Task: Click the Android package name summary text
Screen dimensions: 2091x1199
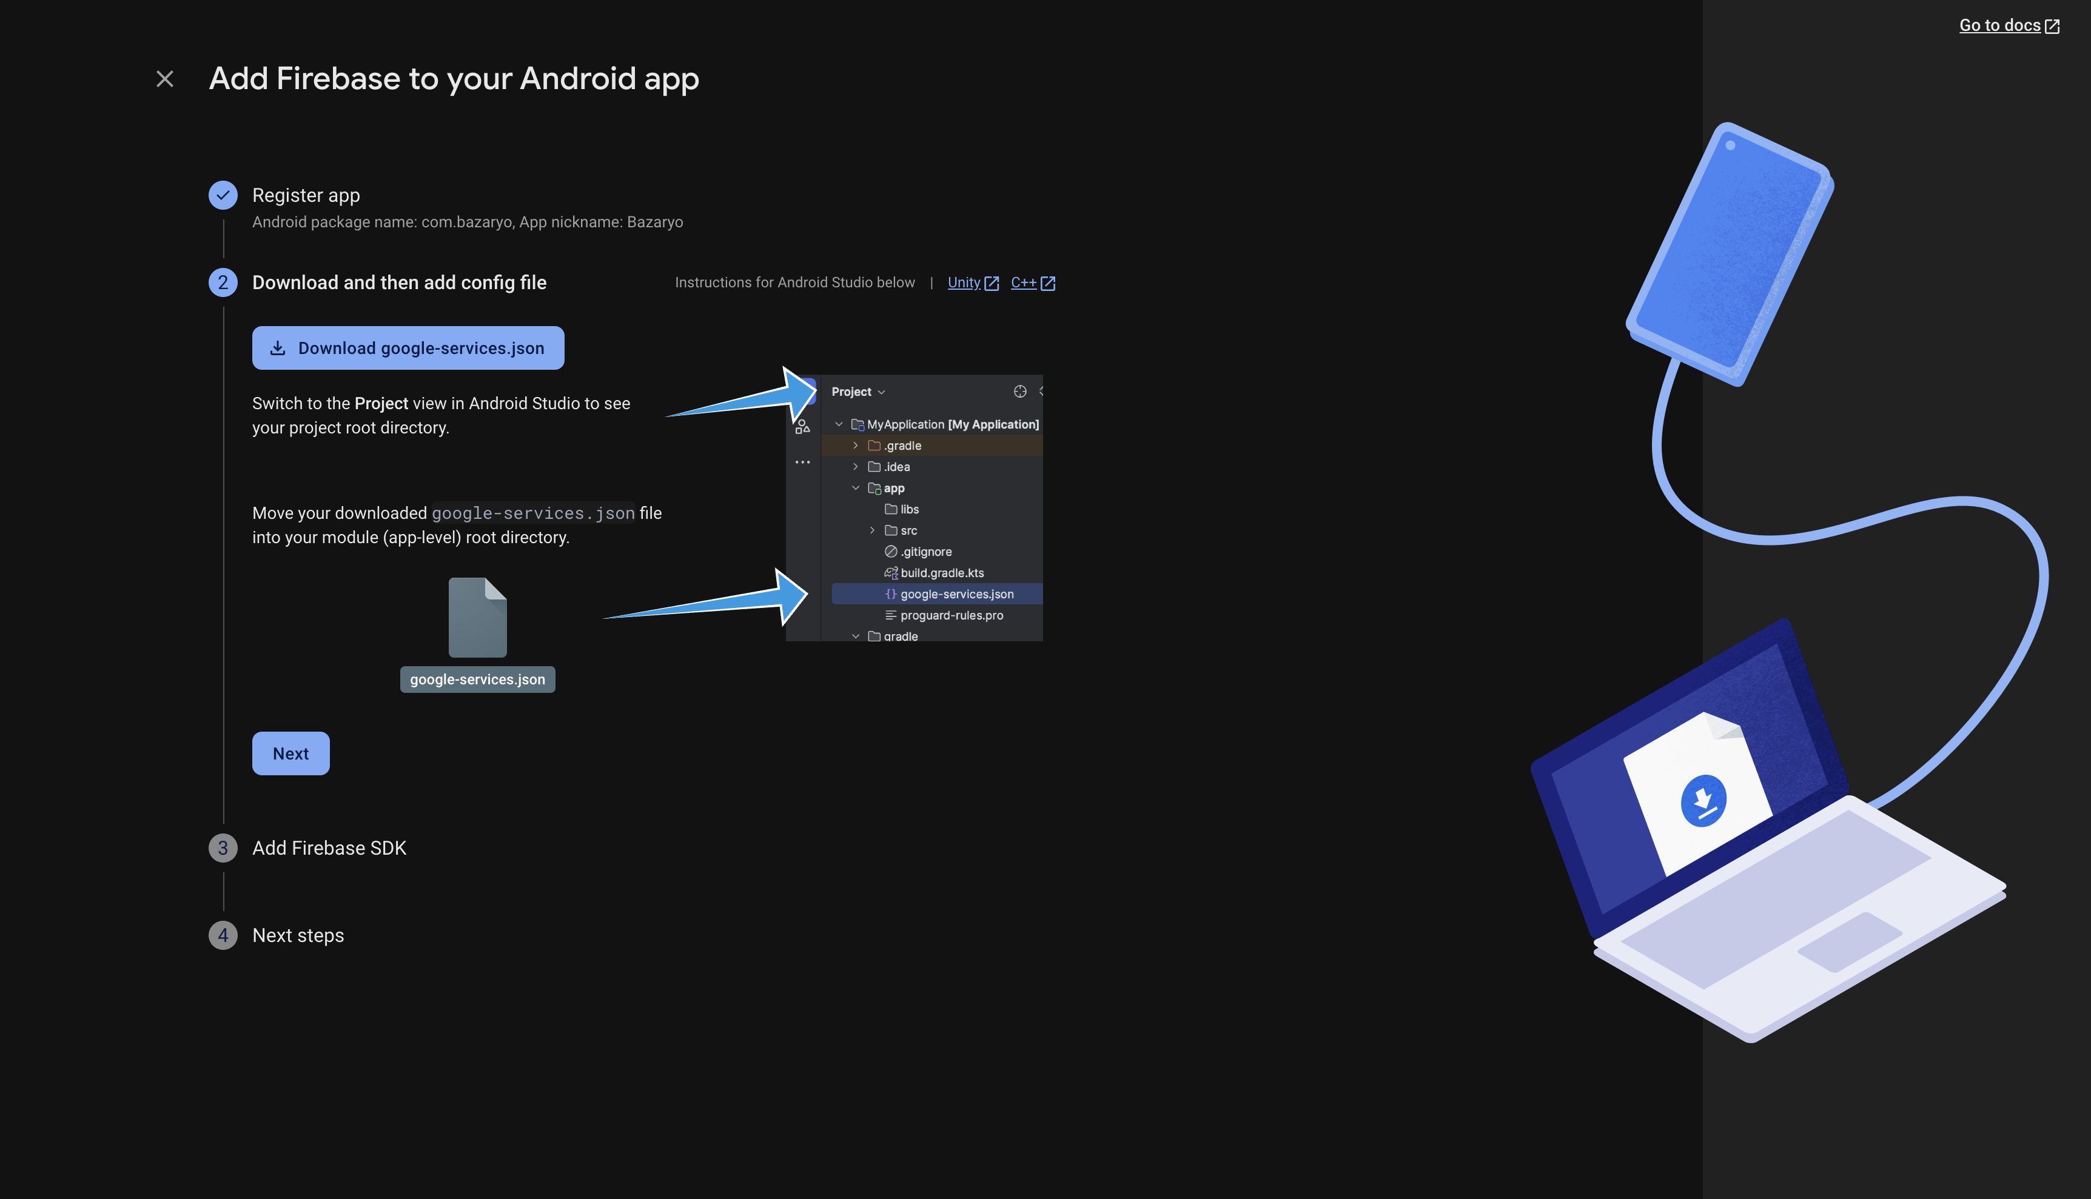Action: pyautogui.click(x=468, y=222)
